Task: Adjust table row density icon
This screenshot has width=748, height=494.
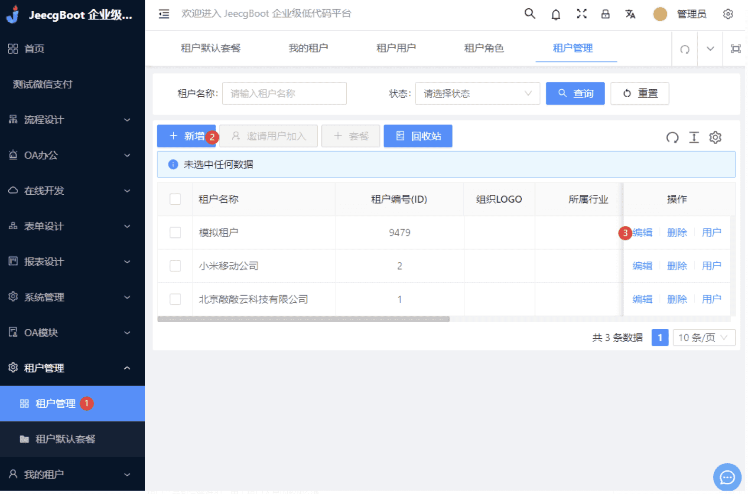Action: 694,137
